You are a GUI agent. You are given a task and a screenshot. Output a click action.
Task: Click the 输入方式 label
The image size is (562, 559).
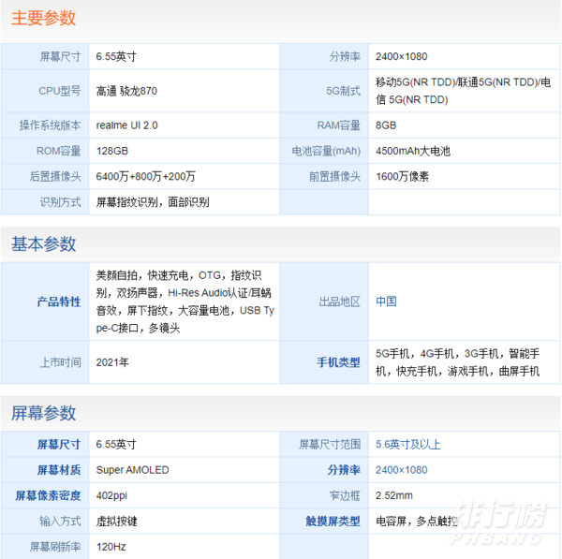pos(61,521)
